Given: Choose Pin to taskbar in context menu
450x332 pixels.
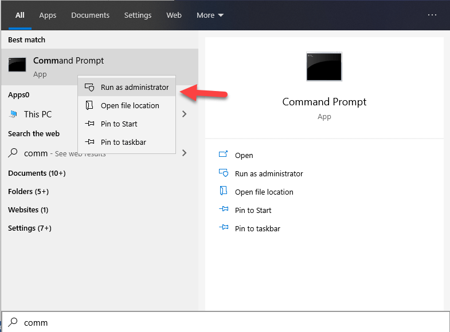Looking at the screenshot, I should pos(127,142).
